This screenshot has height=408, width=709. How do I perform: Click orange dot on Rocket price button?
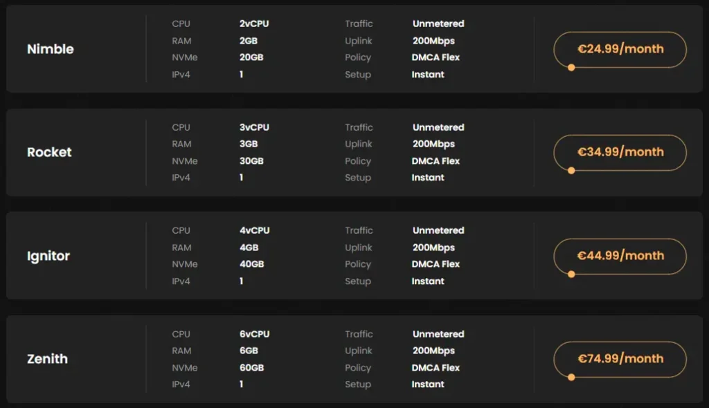click(x=571, y=170)
